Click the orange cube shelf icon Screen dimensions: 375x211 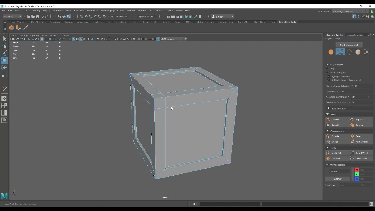tap(11, 28)
